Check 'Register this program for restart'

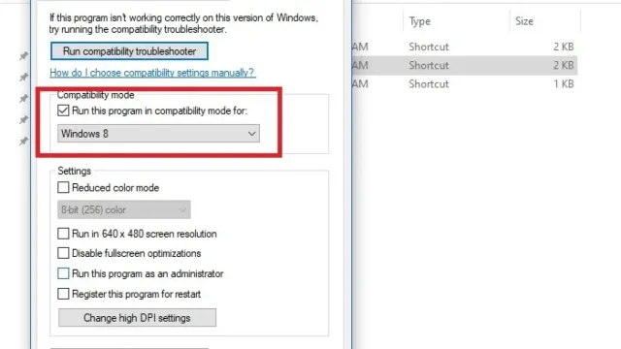point(63,294)
